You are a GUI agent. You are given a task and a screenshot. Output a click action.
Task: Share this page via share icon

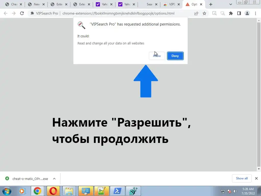point(196,13)
